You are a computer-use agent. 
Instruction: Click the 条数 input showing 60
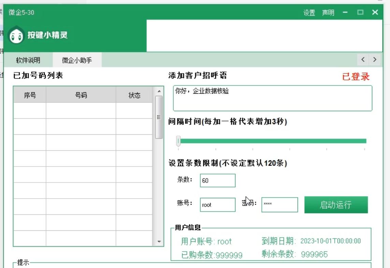click(x=218, y=180)
